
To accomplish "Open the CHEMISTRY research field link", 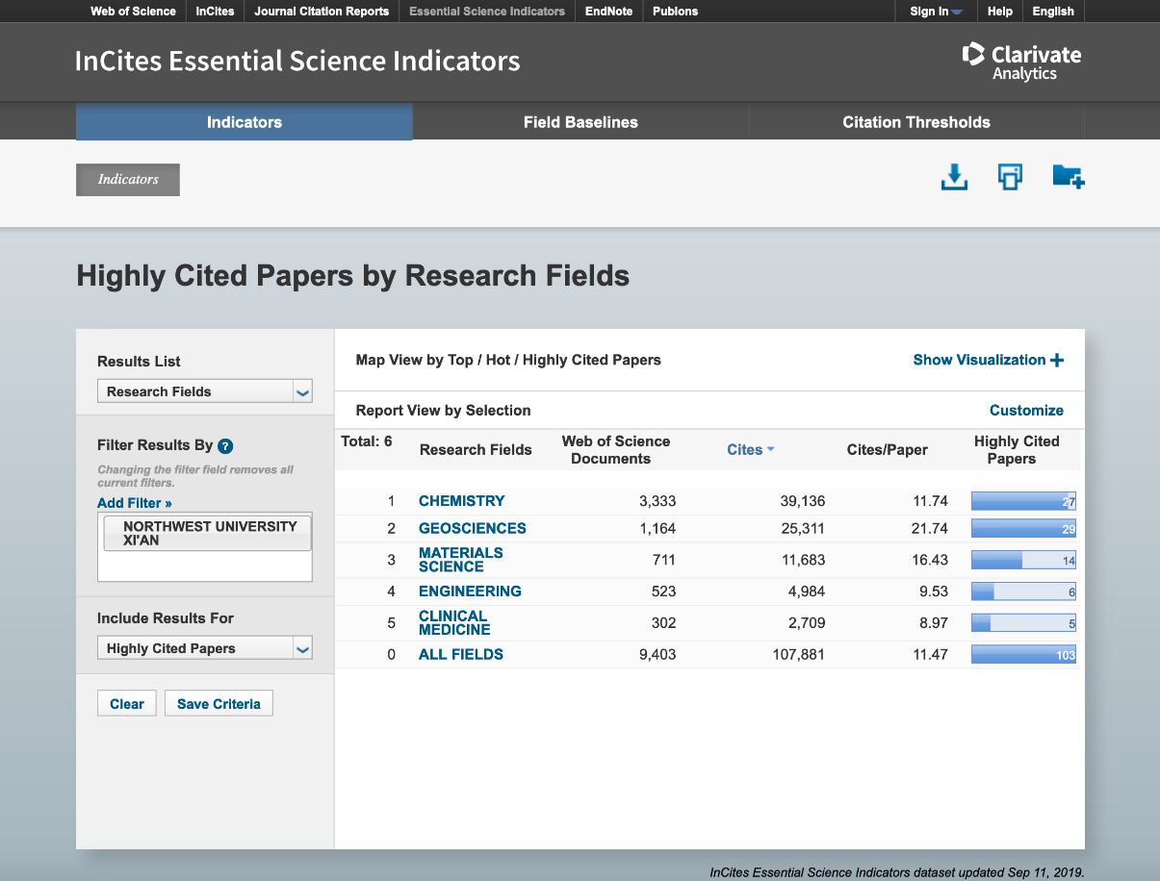I will point(461,501).
